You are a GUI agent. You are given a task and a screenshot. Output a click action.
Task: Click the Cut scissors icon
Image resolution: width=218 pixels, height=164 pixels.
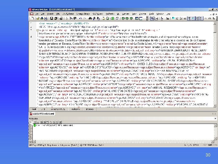(67, 18)
